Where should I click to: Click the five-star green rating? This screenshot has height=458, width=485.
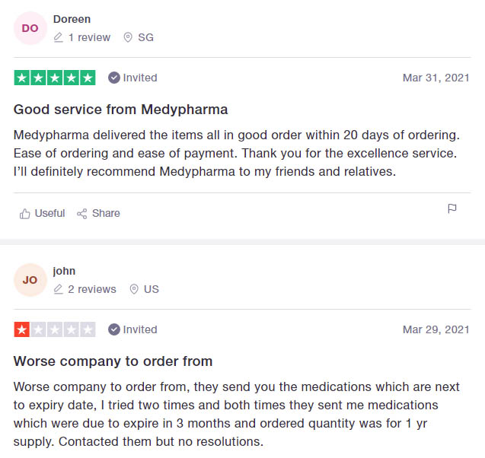click(x=55, y=78)
